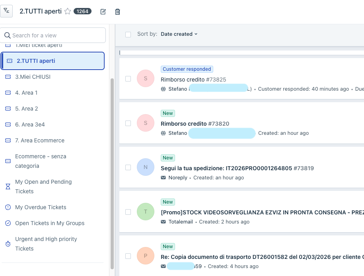Click the info icon beside My Overdue Tickets
The height and width of the screenshot is (276, 364).
tap(8, 207)
